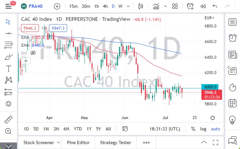This screenshot has height=149, width=240.
Task: Open the Alerts clock icon in right sidebar
Action: tap(232, 37)
